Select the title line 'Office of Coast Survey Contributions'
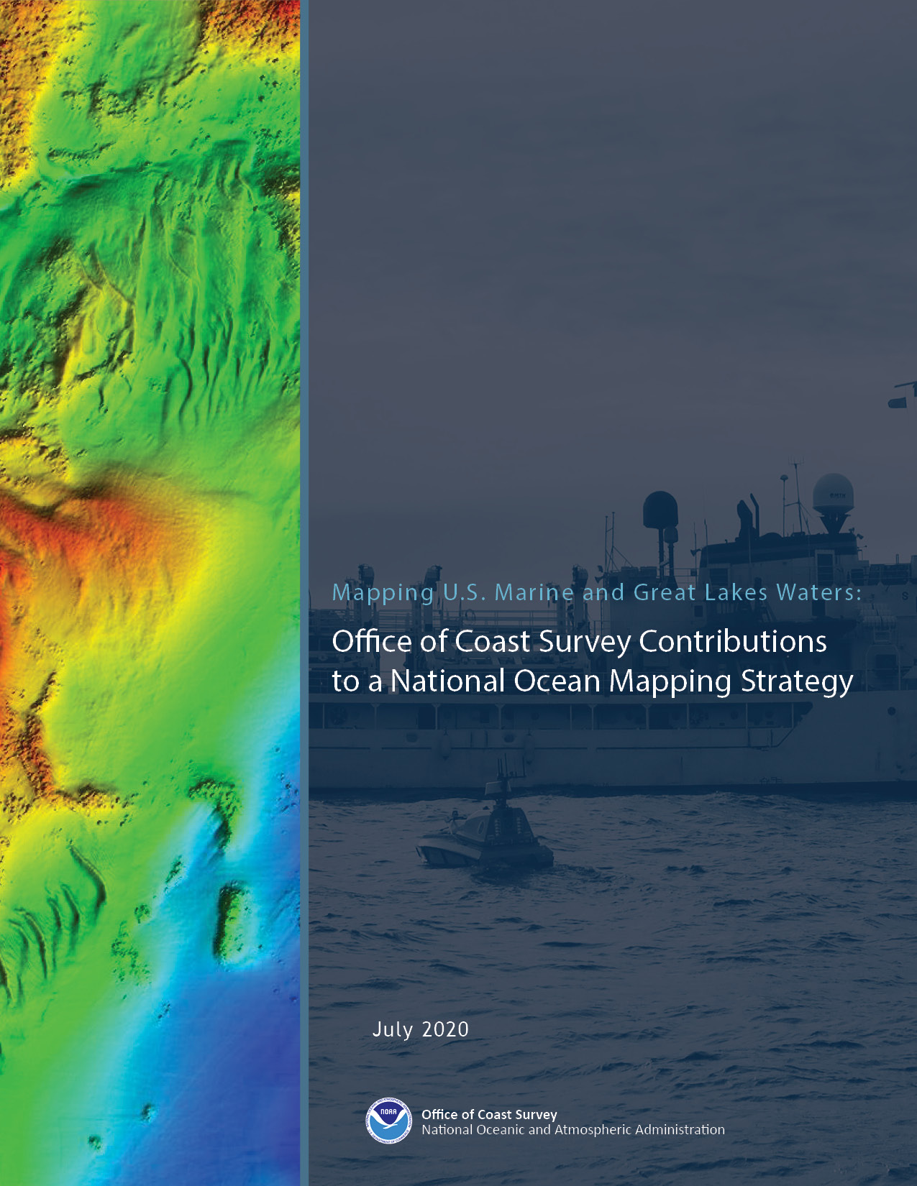The width and height of the screenshot is (917, 1186). click(x=579, y=642)
